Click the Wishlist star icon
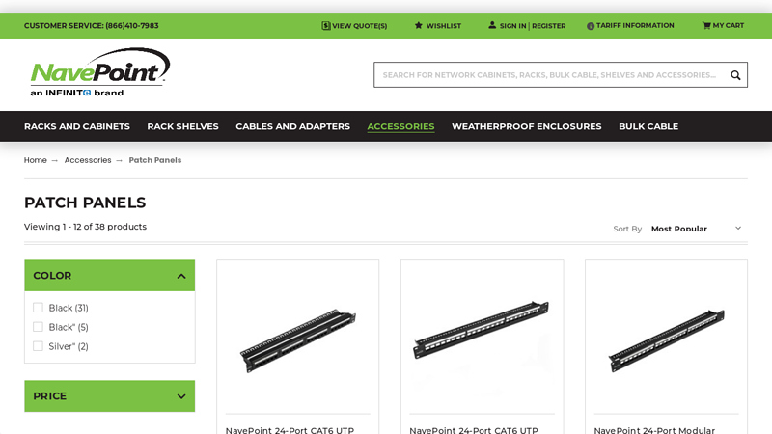Viewport: 772px width, 434px height. pos(418,25)
